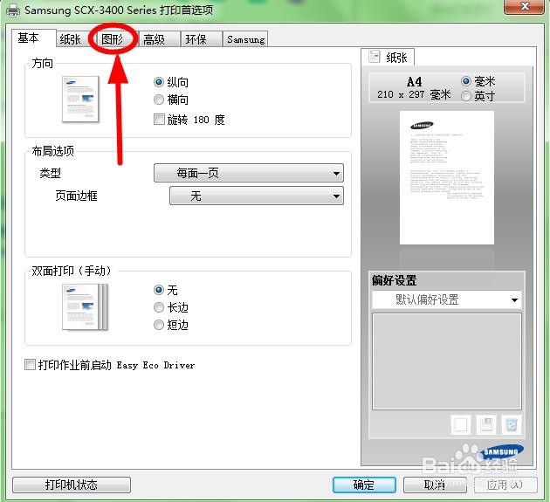The image size is (550, 502).
Task: Click the delete preset trash icon
Action: [512, 425]
